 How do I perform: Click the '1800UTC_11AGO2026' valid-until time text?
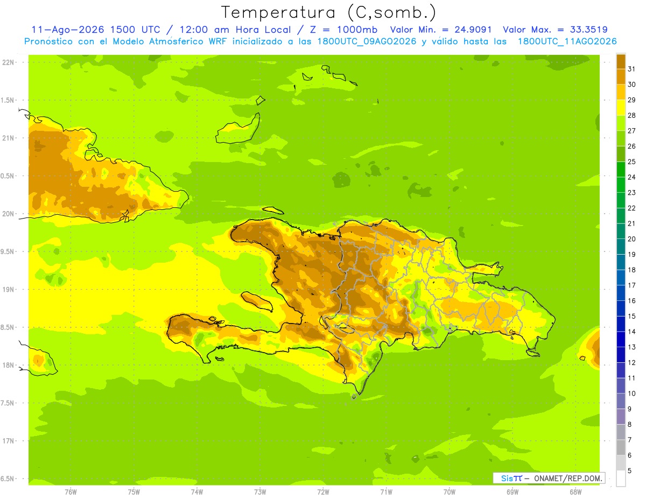567,41
